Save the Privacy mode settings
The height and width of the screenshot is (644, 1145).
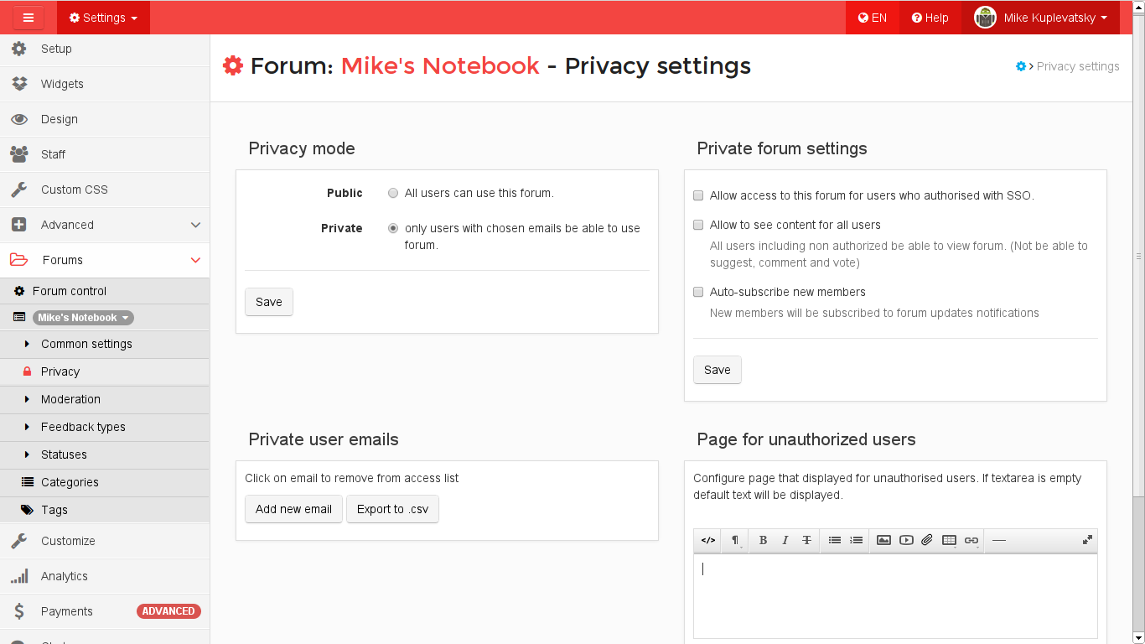[269, 302]
